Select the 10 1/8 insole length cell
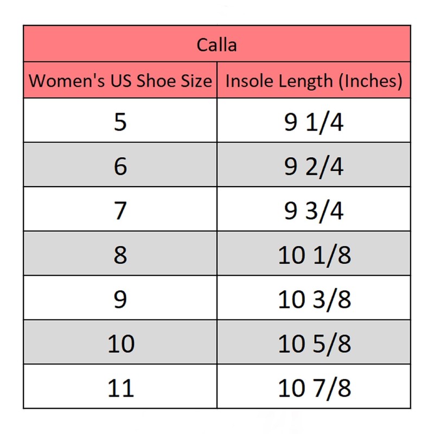 (314, 255)
